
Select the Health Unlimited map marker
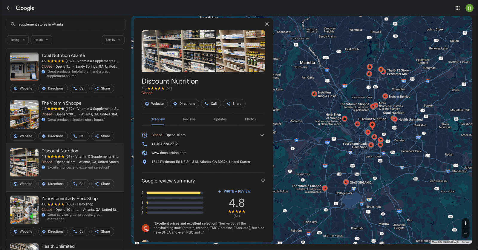pyautogui.click(x=394, y=119)
